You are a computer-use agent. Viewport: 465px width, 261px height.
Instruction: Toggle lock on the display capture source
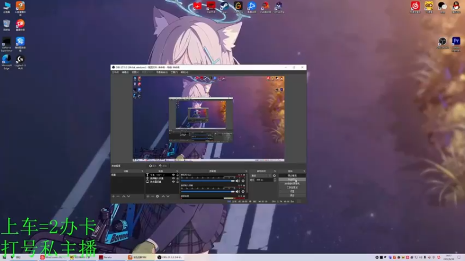178,182
